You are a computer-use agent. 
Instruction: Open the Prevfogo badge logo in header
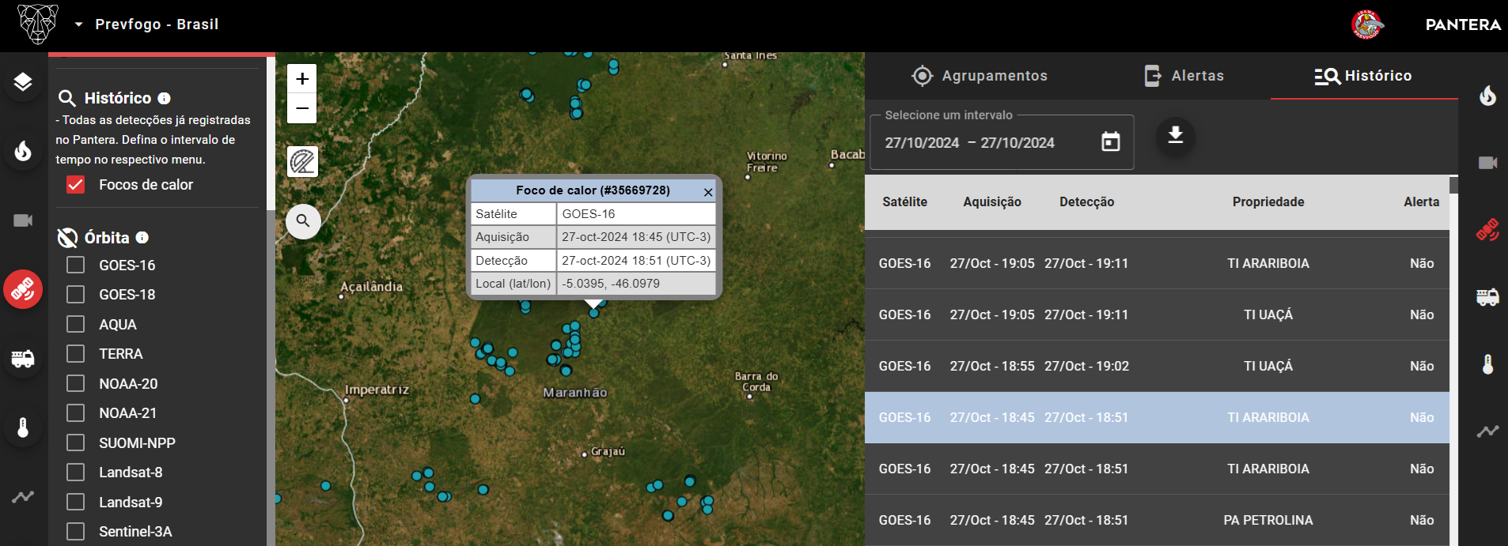click(x=1367, y=24)
